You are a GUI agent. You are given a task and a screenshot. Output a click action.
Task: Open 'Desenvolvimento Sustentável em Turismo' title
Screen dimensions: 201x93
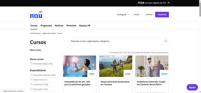tap(115, 83)
